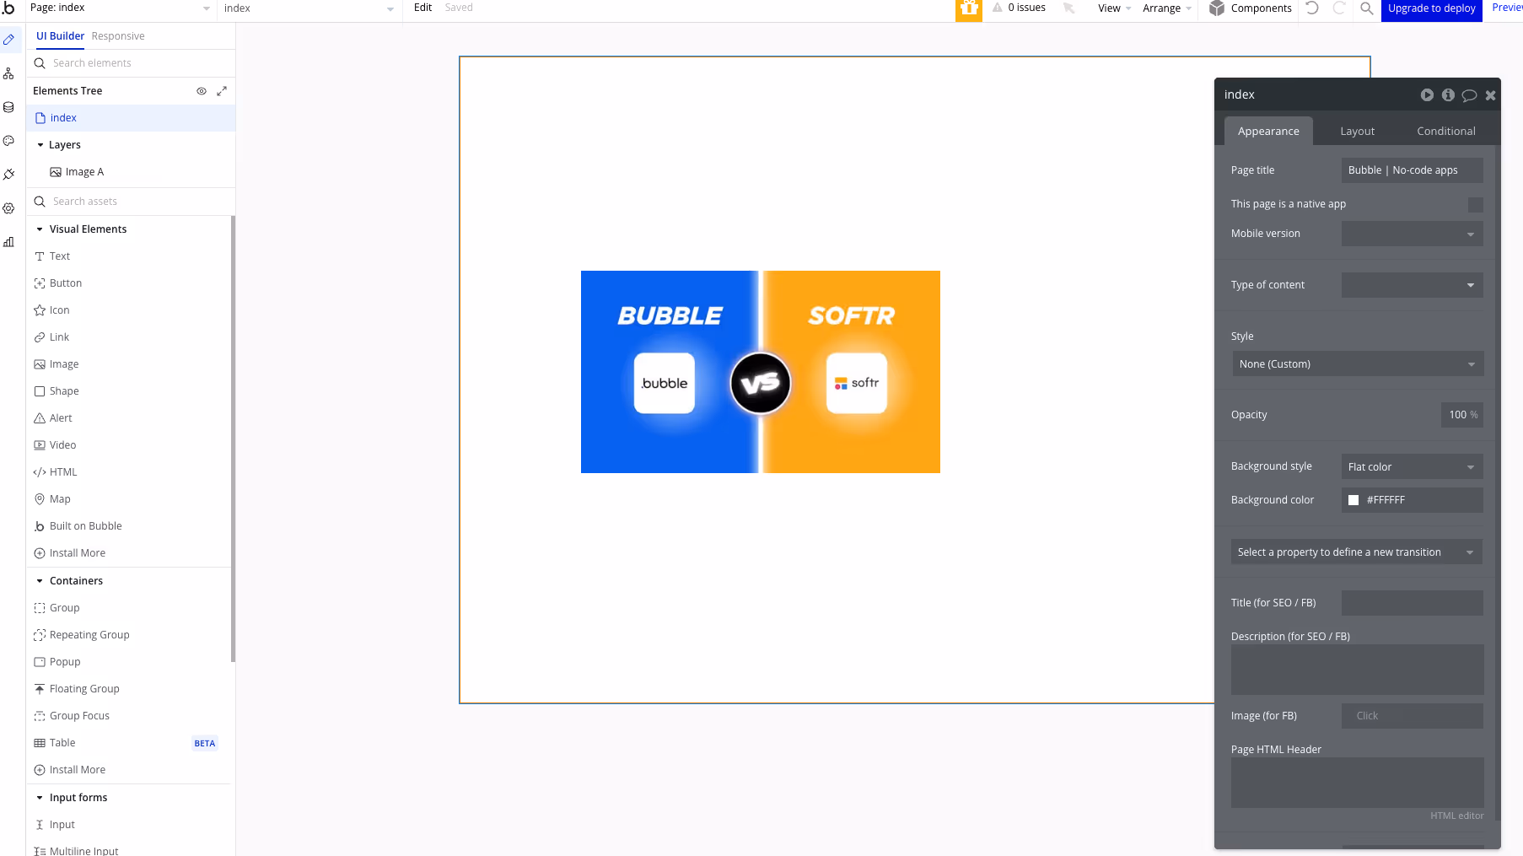Open the Background style Flat color dropdown
1523x856 pixels.
1412,466
